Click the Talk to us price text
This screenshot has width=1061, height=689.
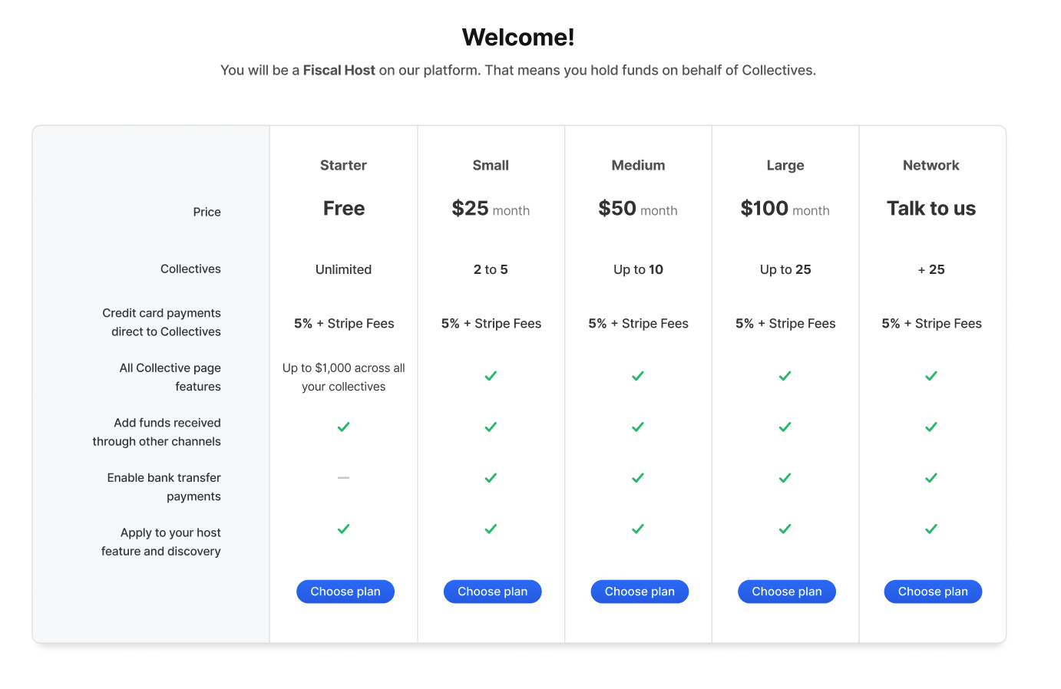pos(931,209)
